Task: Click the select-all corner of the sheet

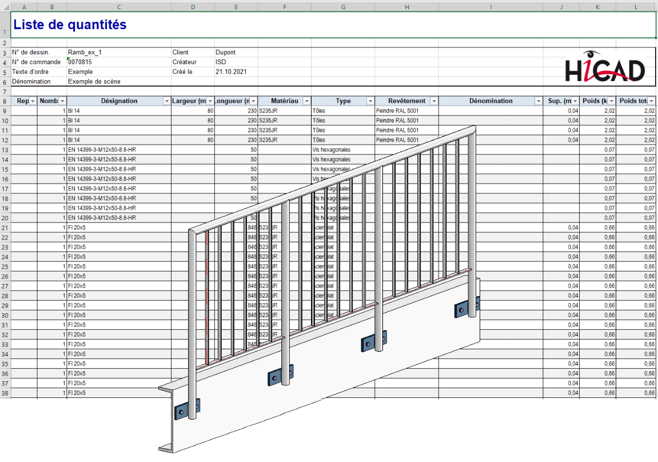Action: 5,7
